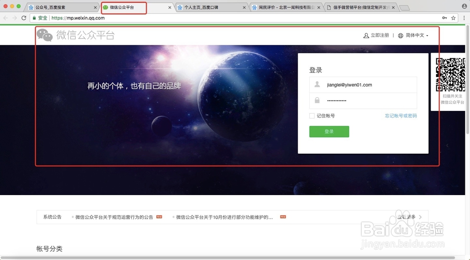
Task: Click the macOS green fullscreen window button
Action: pyautogui.click(x=19, y=6)
